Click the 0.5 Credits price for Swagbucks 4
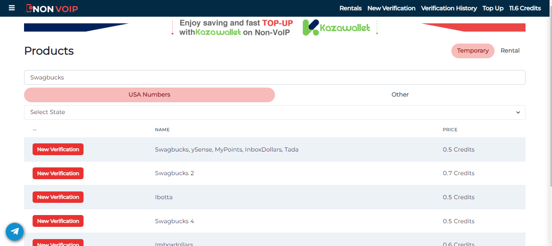 coord(459,221)
